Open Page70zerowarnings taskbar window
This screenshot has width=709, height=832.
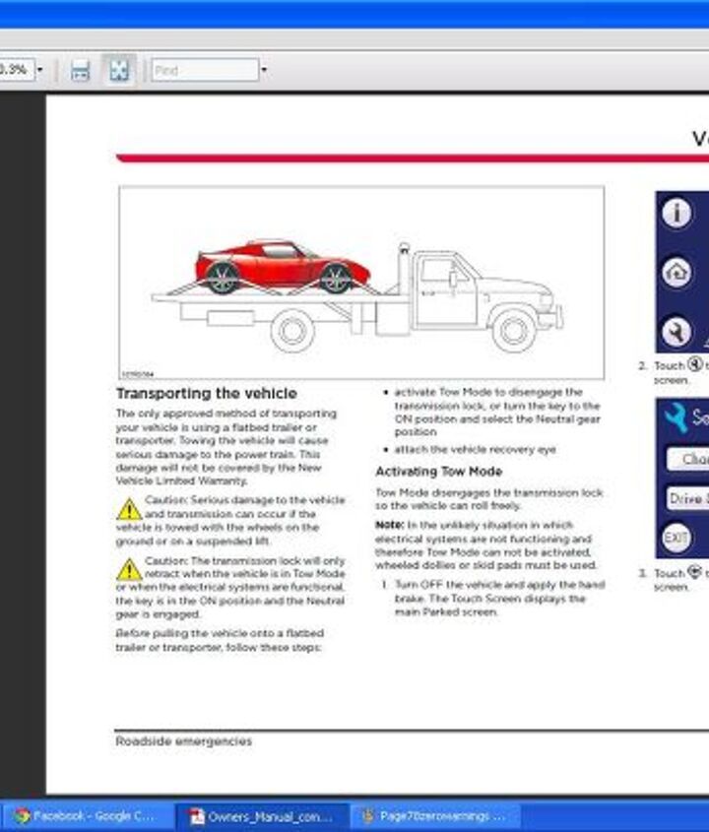[433, 816]
